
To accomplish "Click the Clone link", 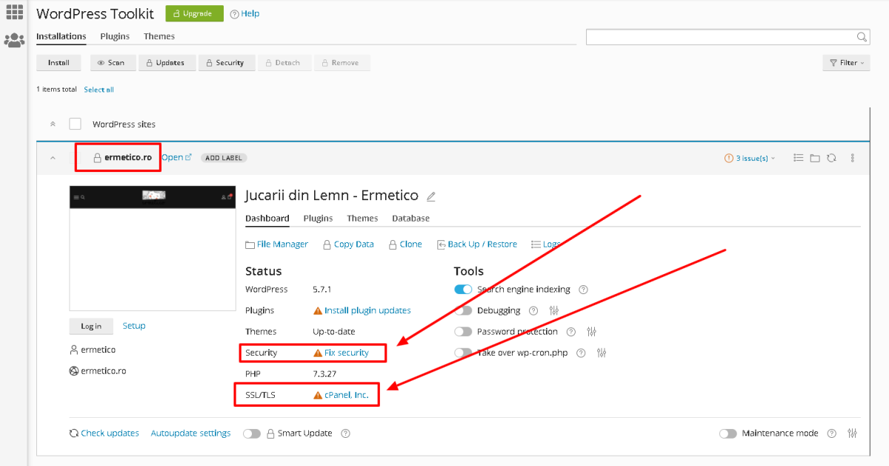I will click(405, 244).
